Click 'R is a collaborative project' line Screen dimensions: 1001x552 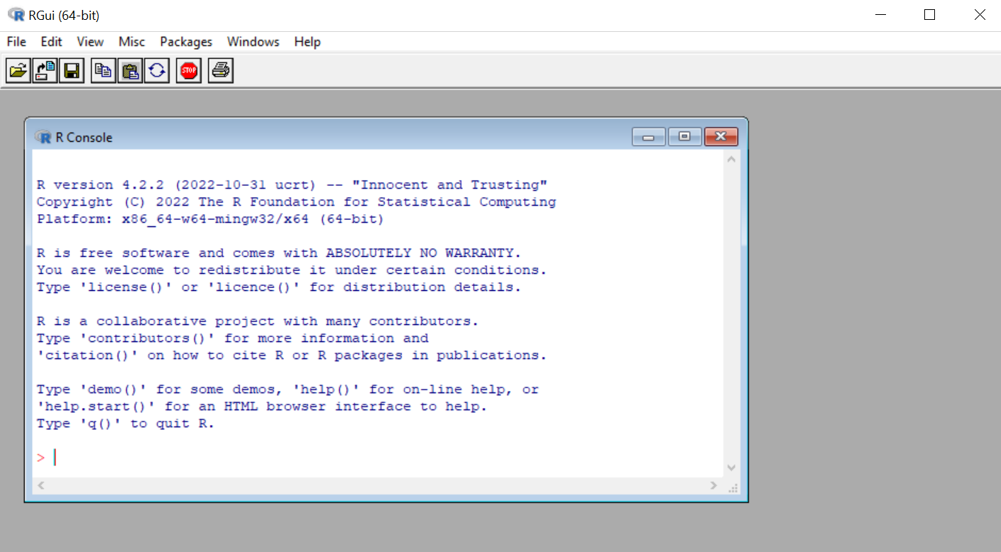click(258, 321)
